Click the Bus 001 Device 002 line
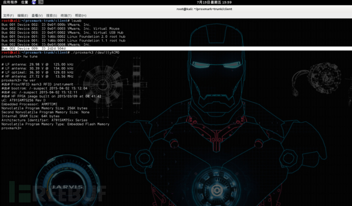The image size is (352, 206). coord(46,24)
